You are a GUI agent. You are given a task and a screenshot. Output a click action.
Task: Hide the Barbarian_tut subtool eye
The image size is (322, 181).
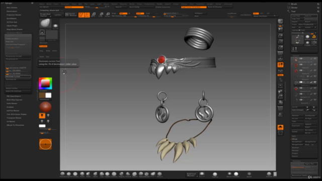point(315,59)
